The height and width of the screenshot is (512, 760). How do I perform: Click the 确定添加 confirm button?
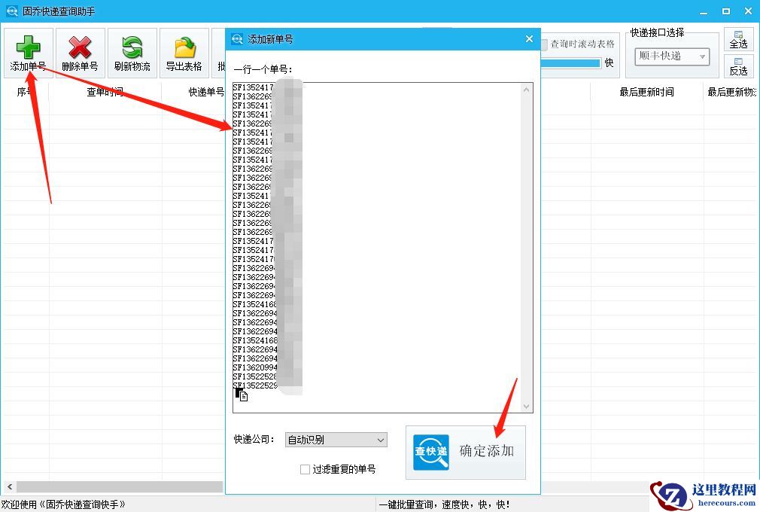click(465, 453)
